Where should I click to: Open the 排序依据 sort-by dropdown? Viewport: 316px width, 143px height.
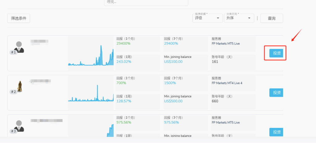click(x=207, y=18)
